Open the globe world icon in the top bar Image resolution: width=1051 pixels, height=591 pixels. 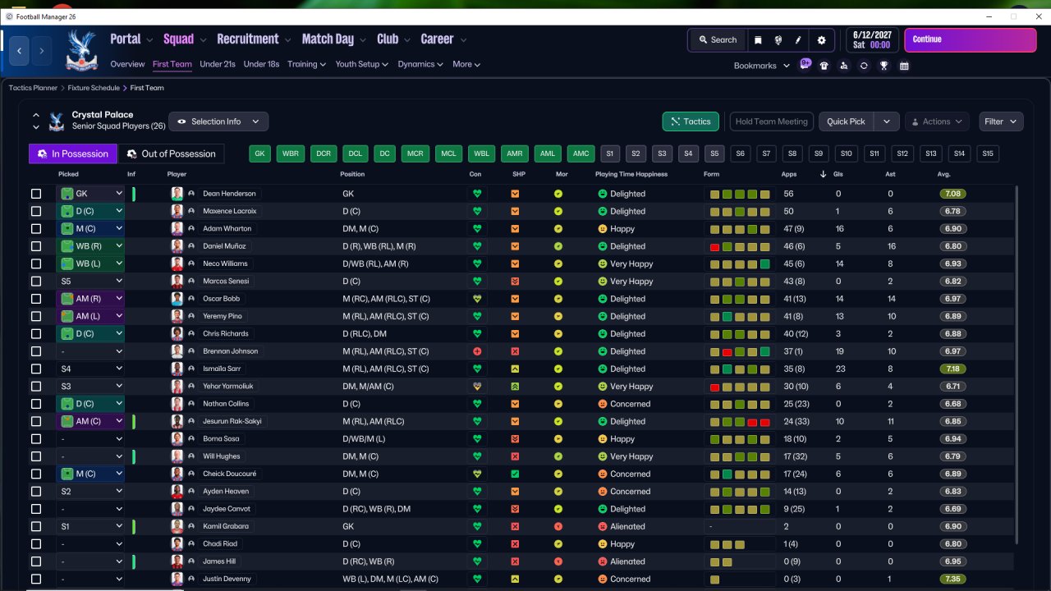(x=778, y=39)
